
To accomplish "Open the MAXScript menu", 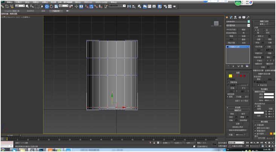I will pyautogui.click(x=101, y=2).
